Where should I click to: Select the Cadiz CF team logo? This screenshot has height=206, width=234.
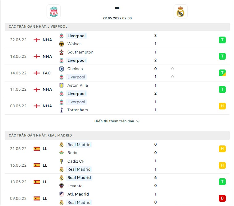pos(61,161)
